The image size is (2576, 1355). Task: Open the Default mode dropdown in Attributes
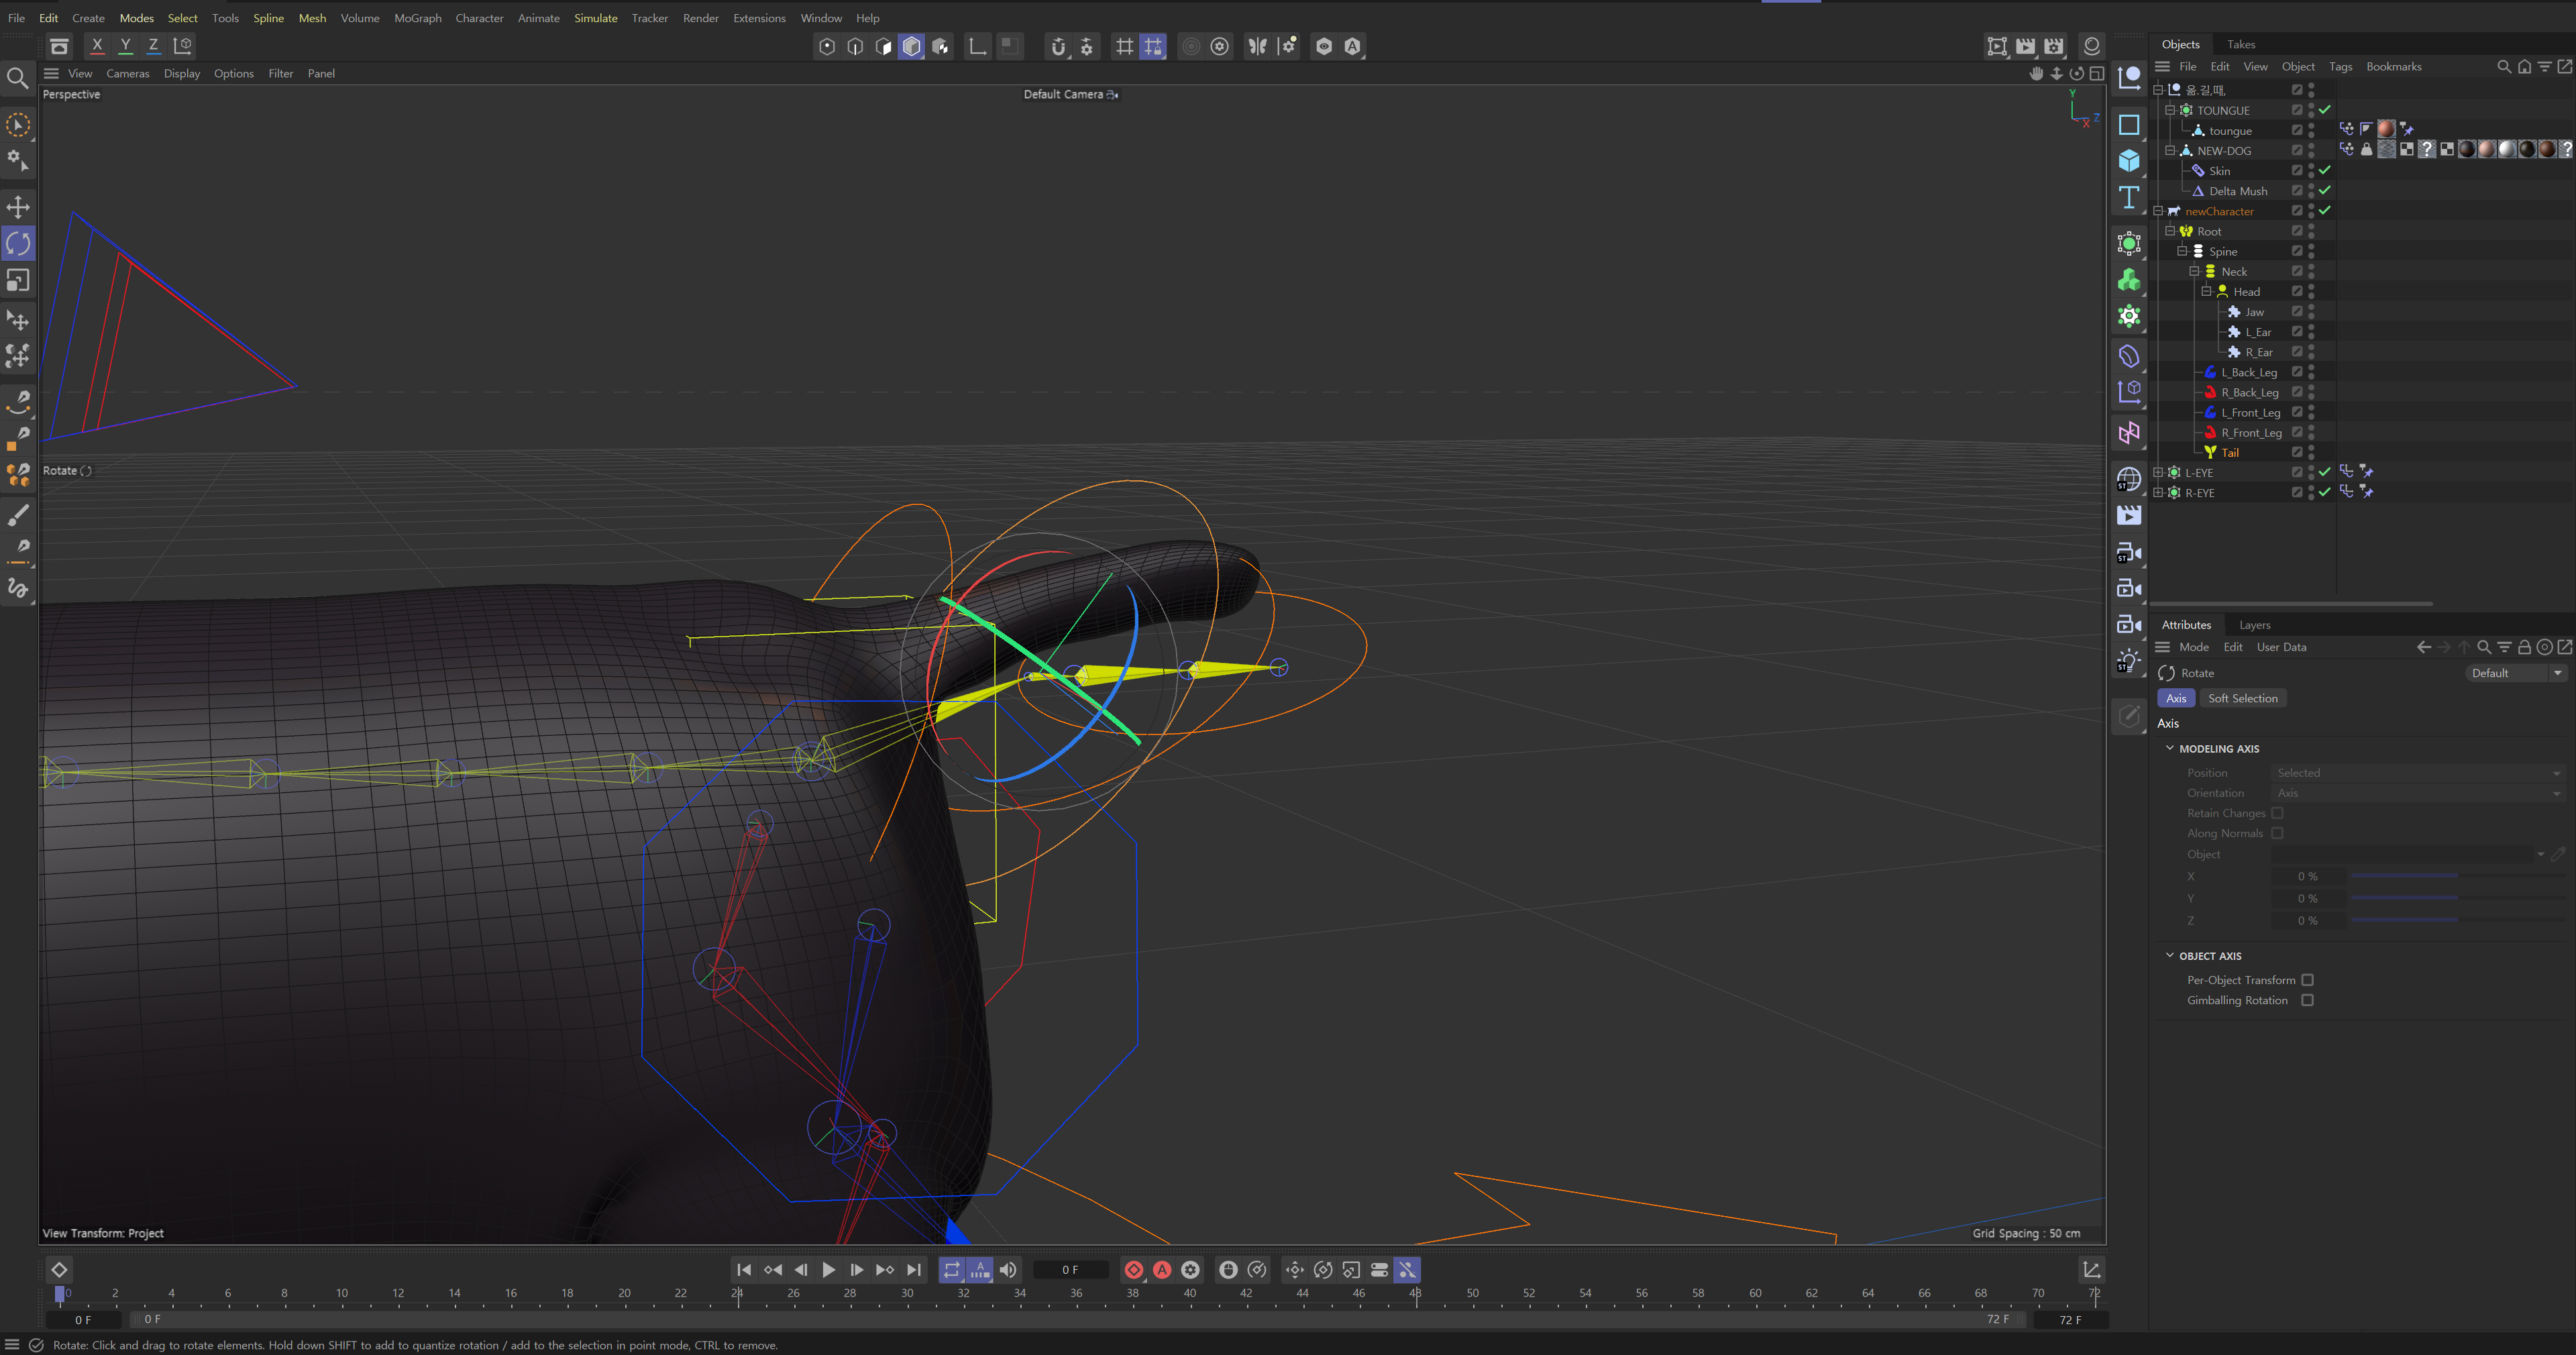coord(2516,673)
